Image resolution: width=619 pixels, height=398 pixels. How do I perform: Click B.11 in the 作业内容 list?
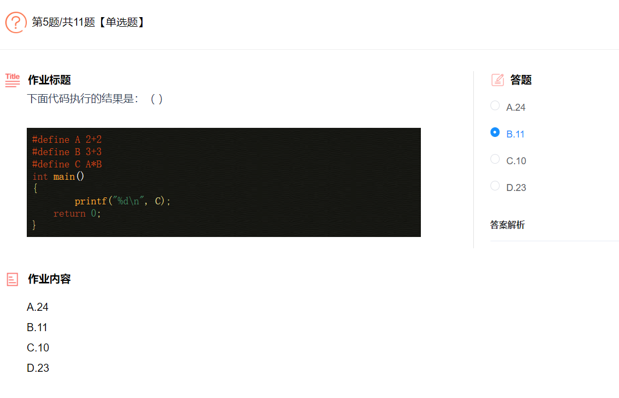pos(37,327)
